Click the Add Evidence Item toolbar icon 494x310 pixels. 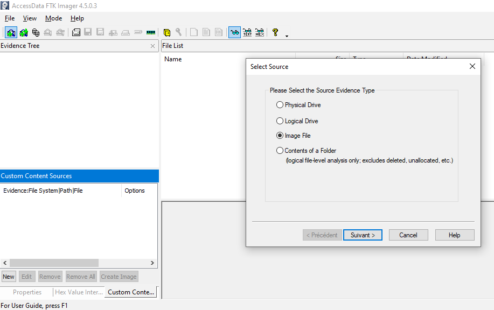pos(11,32)
